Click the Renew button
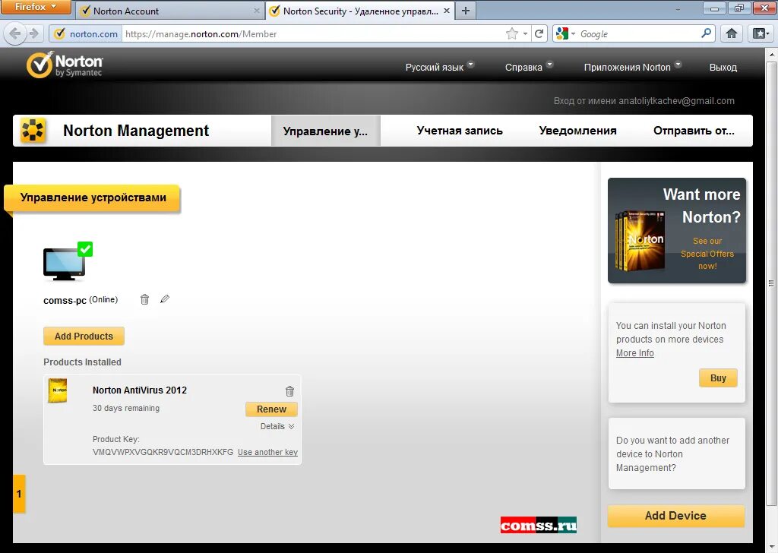The height and width of the screenshot is (553, 778). tap(271, 409)
